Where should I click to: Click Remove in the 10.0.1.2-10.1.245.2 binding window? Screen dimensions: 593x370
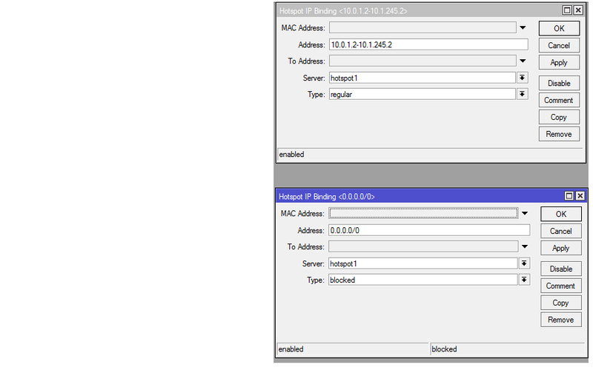pyautogui.click(x=559, y=134)
